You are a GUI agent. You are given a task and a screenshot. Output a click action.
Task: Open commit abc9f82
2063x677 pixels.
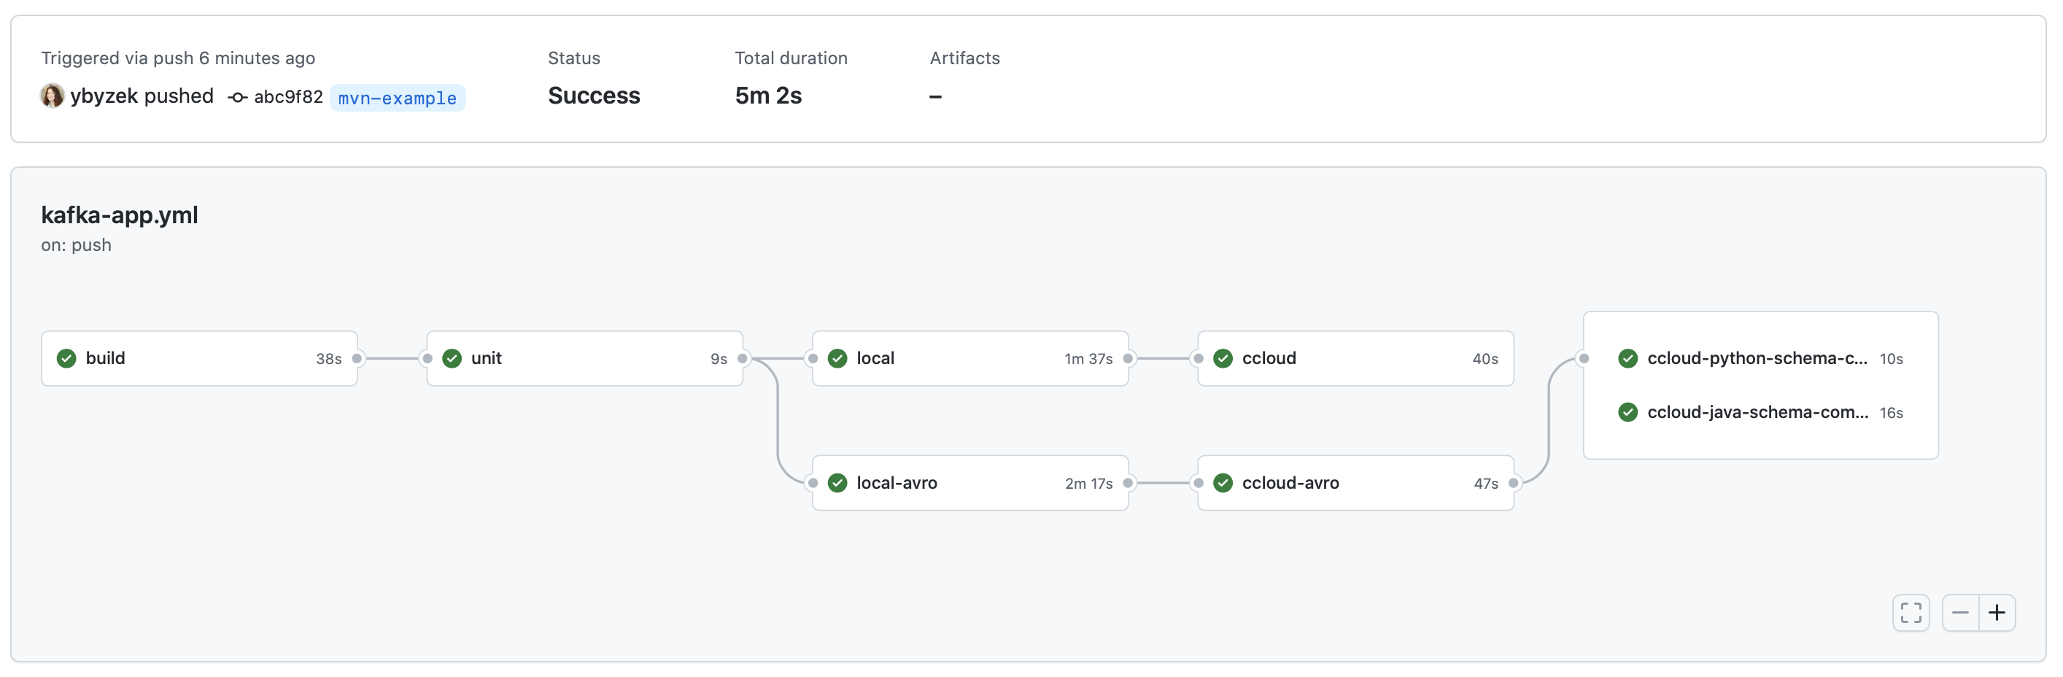pos(288,97)
